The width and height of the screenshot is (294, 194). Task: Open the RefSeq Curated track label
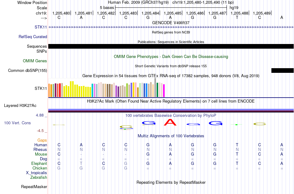(32, 37)
